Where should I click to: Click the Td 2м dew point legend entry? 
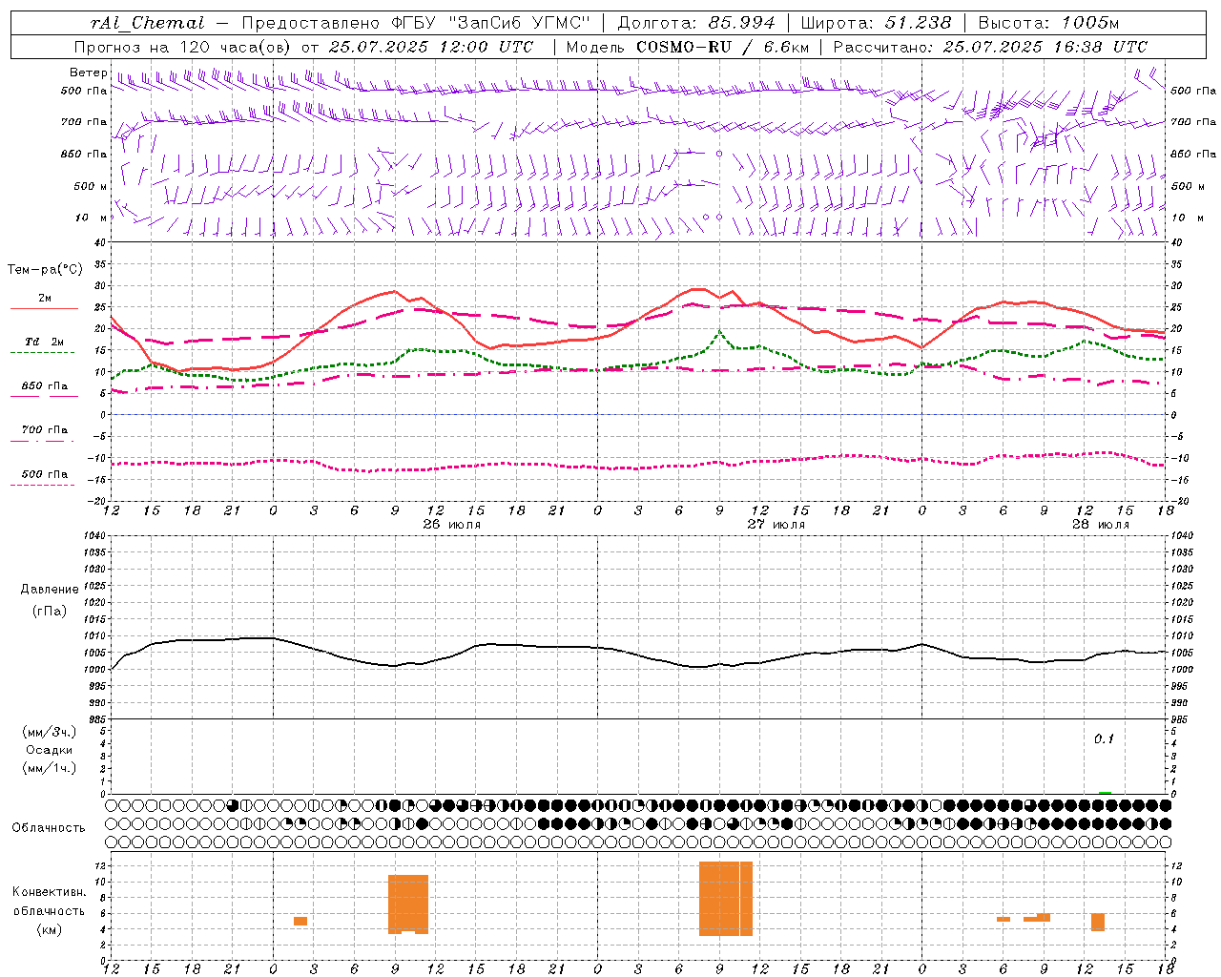45,342
